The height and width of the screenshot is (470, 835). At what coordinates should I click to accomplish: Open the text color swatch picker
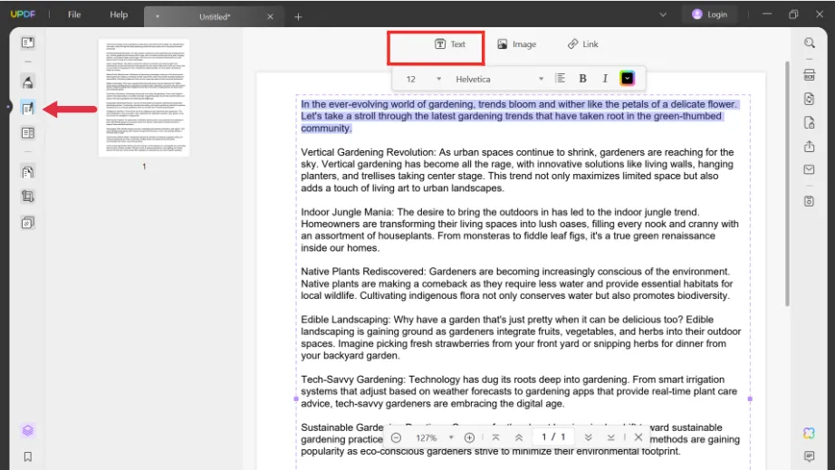coord(628,79)
